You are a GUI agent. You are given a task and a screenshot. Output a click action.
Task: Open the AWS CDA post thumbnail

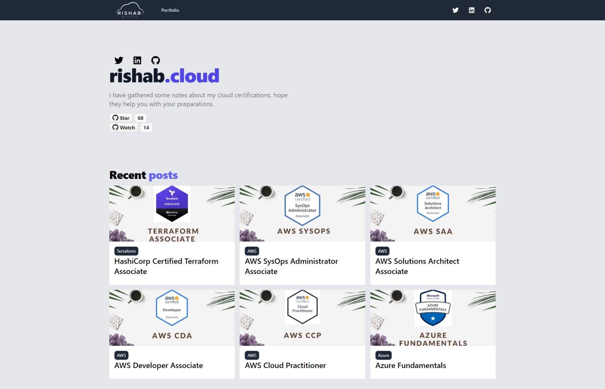[x=172, y=318]
